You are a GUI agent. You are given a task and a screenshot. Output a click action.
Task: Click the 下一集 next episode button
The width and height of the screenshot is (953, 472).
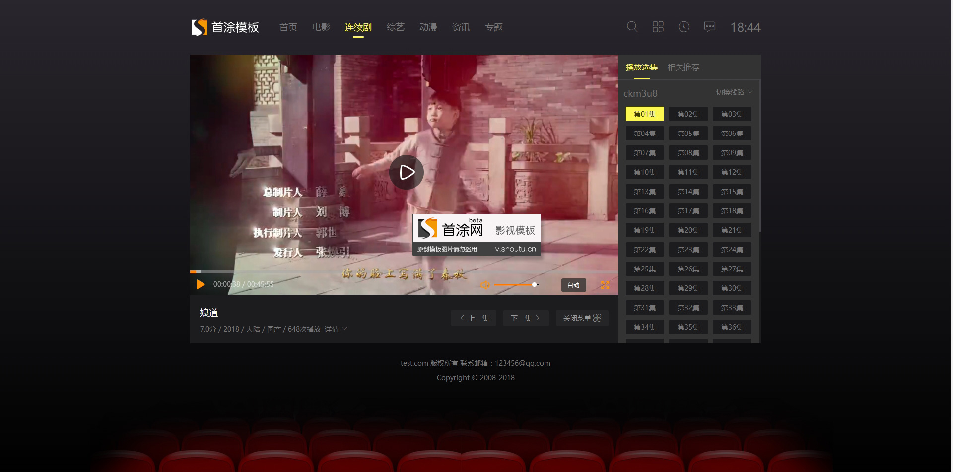point(526,318)
